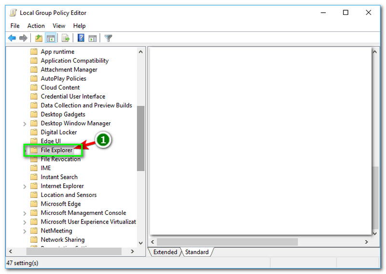Click the Filter funnel toolbar icon
This screenshot has width=386, height=274.
coord(109,38)
